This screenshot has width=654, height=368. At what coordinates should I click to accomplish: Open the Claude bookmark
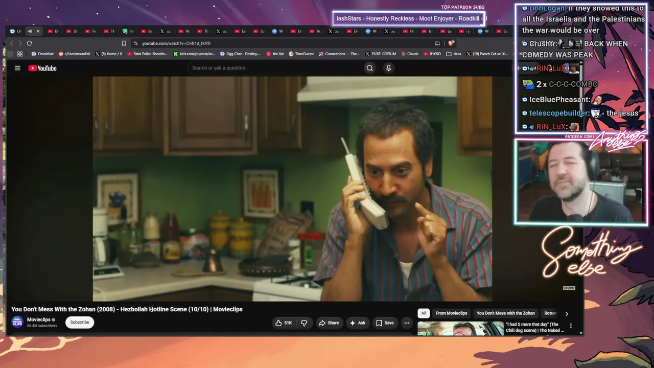pos(410,54)
